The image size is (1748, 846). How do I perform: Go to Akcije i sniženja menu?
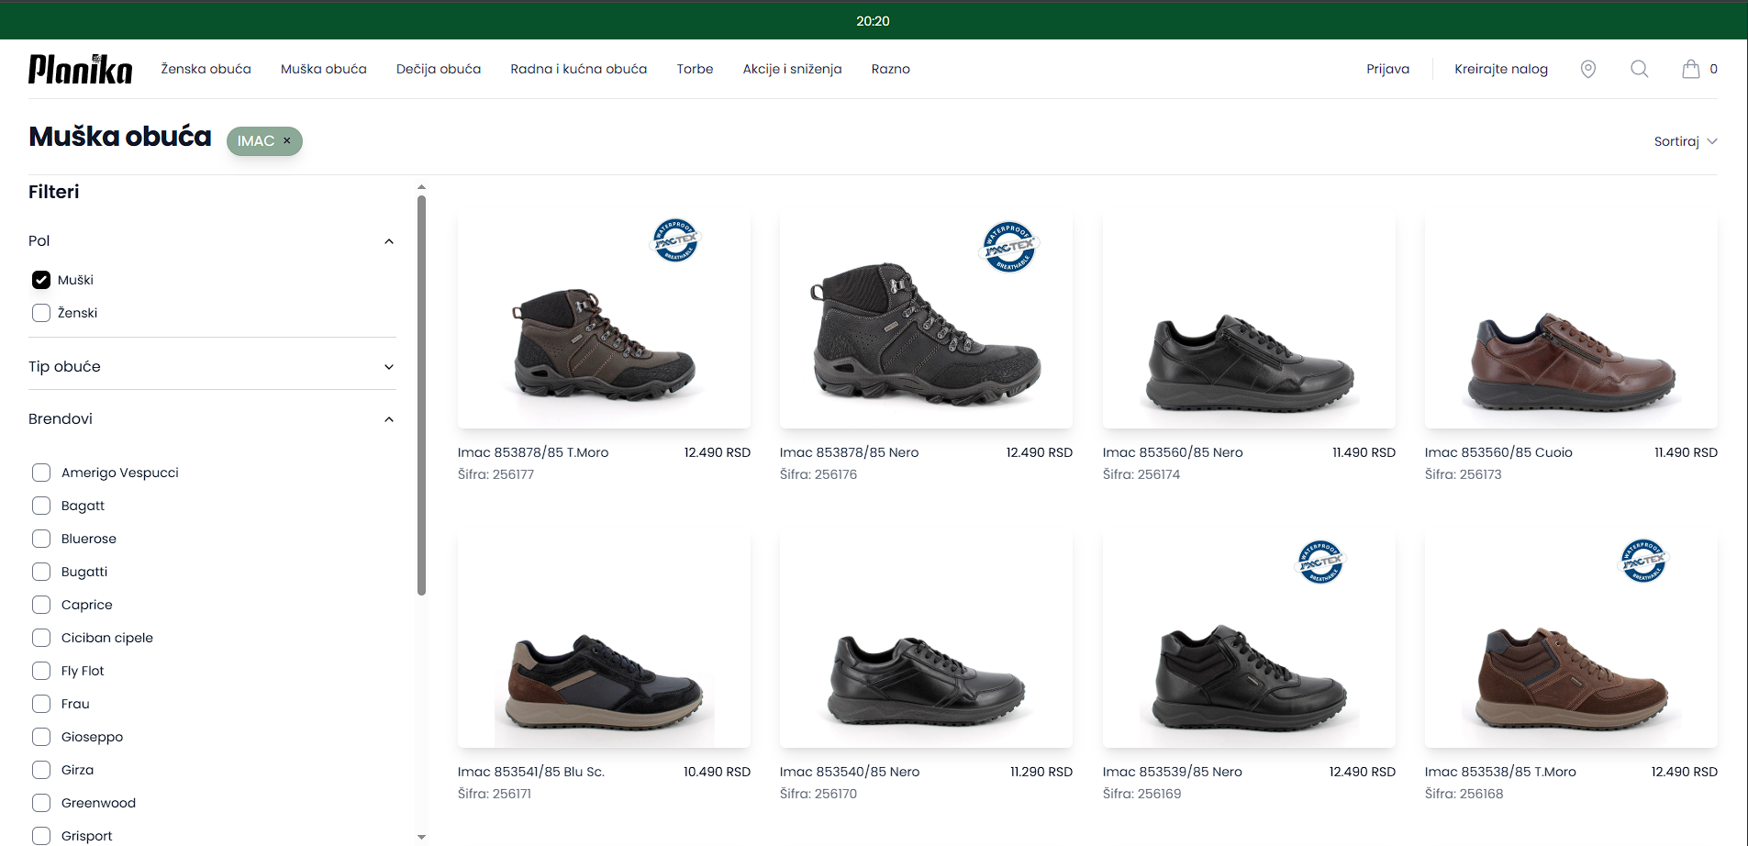click(792, 69)
